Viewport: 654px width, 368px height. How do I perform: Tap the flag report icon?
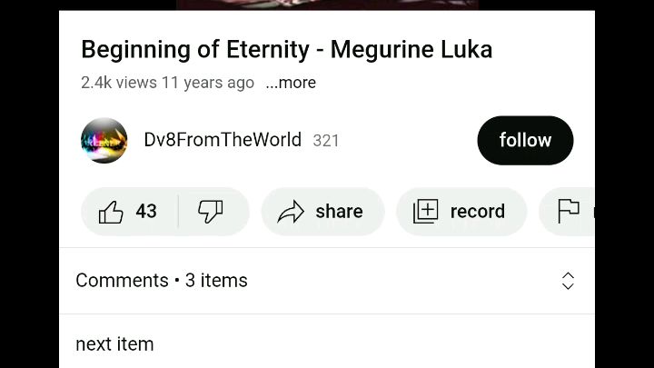[569, 211]
